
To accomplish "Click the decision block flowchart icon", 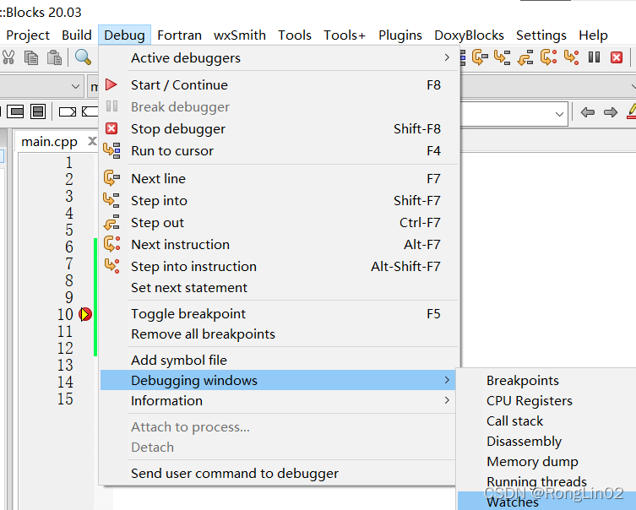I will (15, 111).
